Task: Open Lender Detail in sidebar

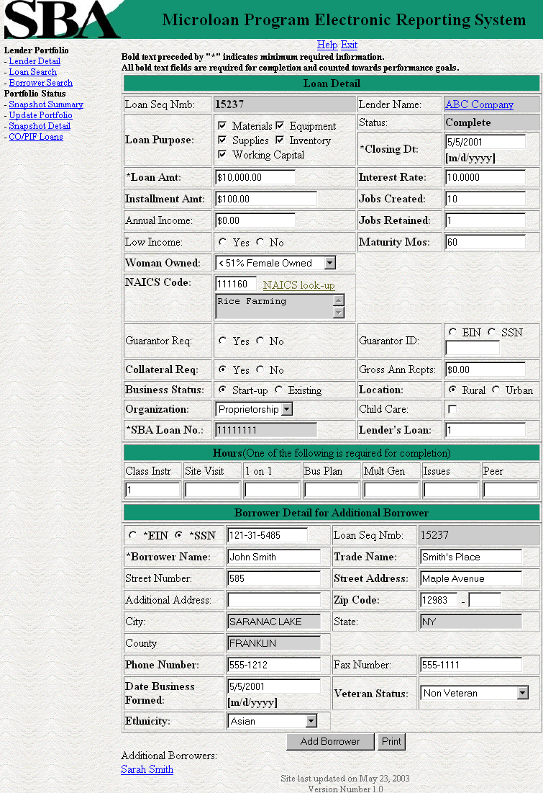Action: click(x=35, y=61)
